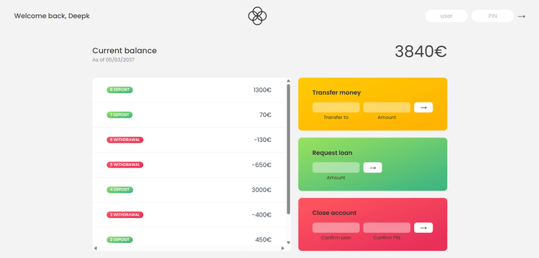Click the 4 DEPOSIT 3000€ row
This screenshot has width=539, height=258.
coord(189,190)
